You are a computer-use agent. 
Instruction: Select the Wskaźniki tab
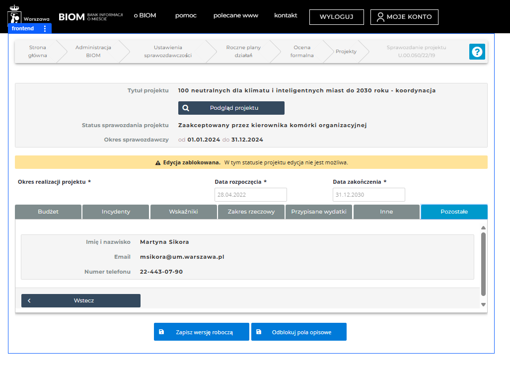183,212
